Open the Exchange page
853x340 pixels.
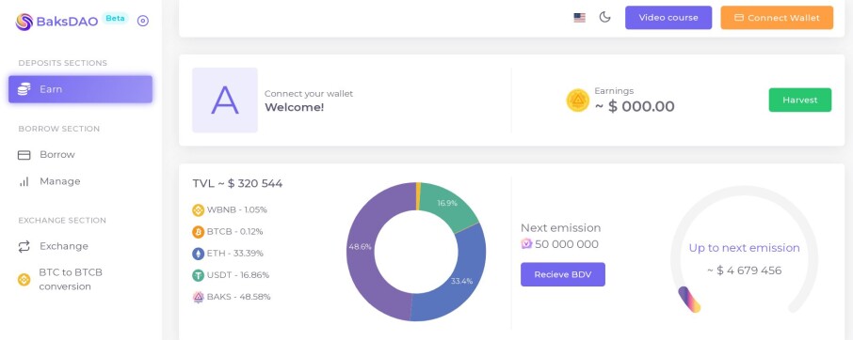pos(64,246)
